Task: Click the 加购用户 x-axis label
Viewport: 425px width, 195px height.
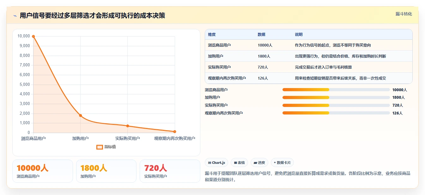Action: [x=81, y=138]
